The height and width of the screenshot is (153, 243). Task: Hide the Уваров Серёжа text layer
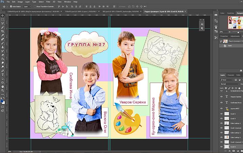(x=221, y=97)
